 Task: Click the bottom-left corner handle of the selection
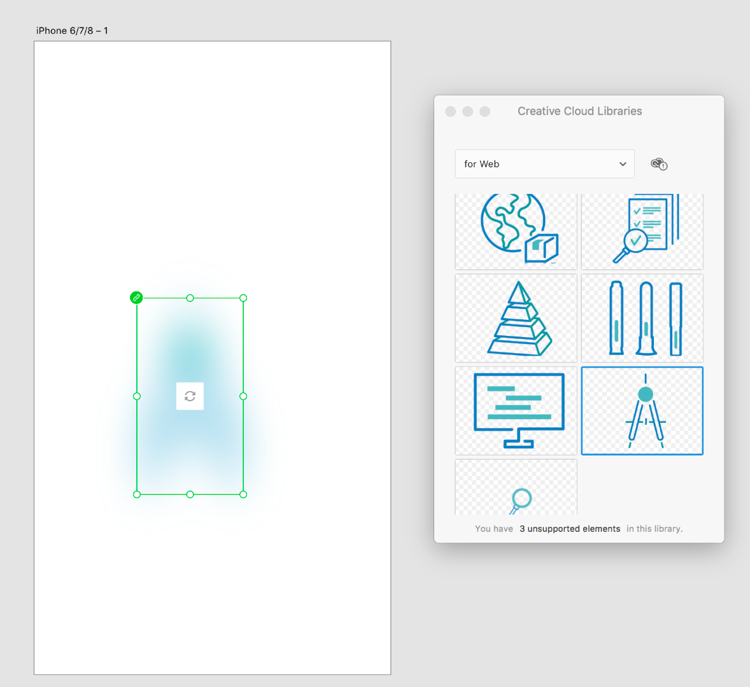(x=137, y=494)
